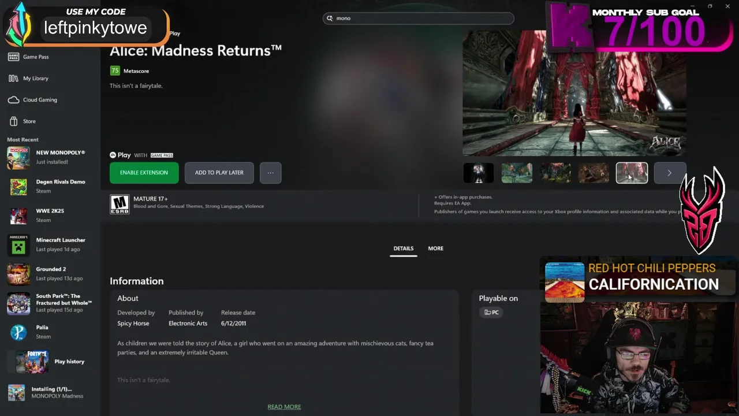
Task: Click the Cloud Gaming cloud icon
Action: pyautogui.click(x=13, y=99)
